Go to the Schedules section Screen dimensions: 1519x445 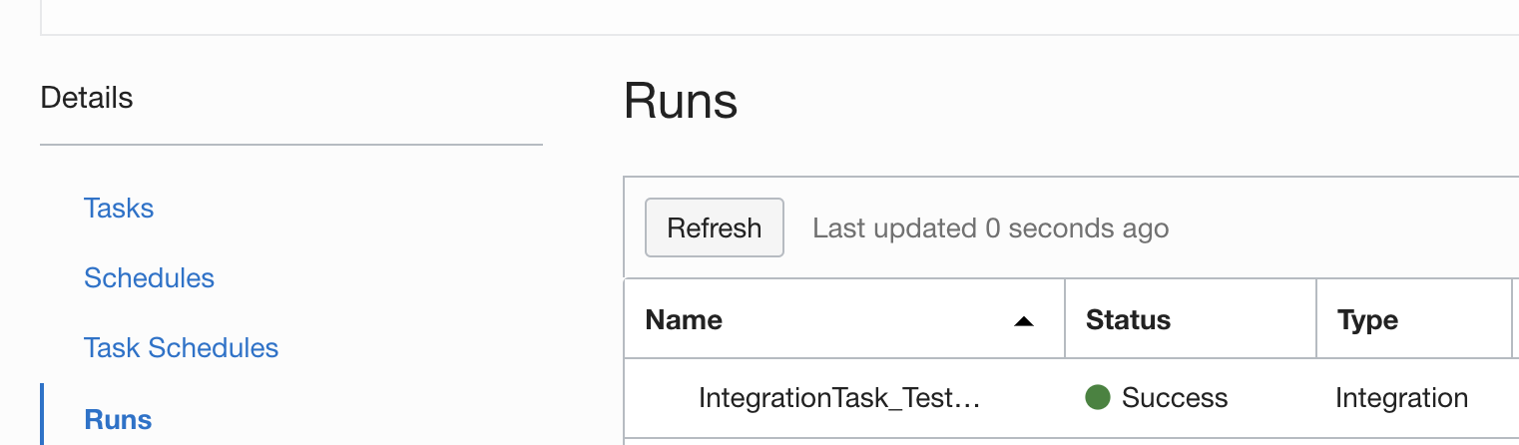click(x=149, y=277)
